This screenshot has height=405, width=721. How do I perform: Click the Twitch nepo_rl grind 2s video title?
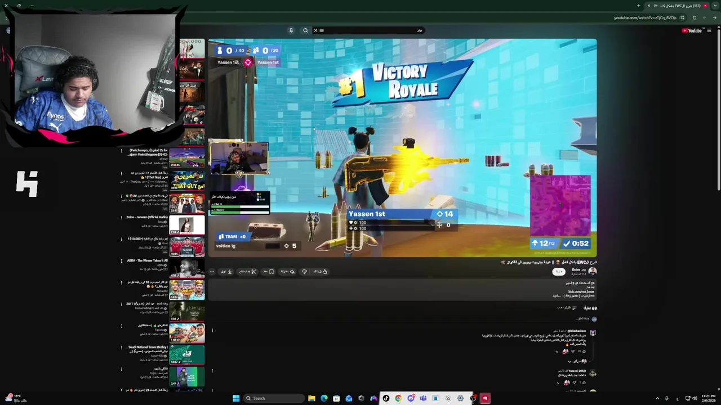(x=148, y=152)
